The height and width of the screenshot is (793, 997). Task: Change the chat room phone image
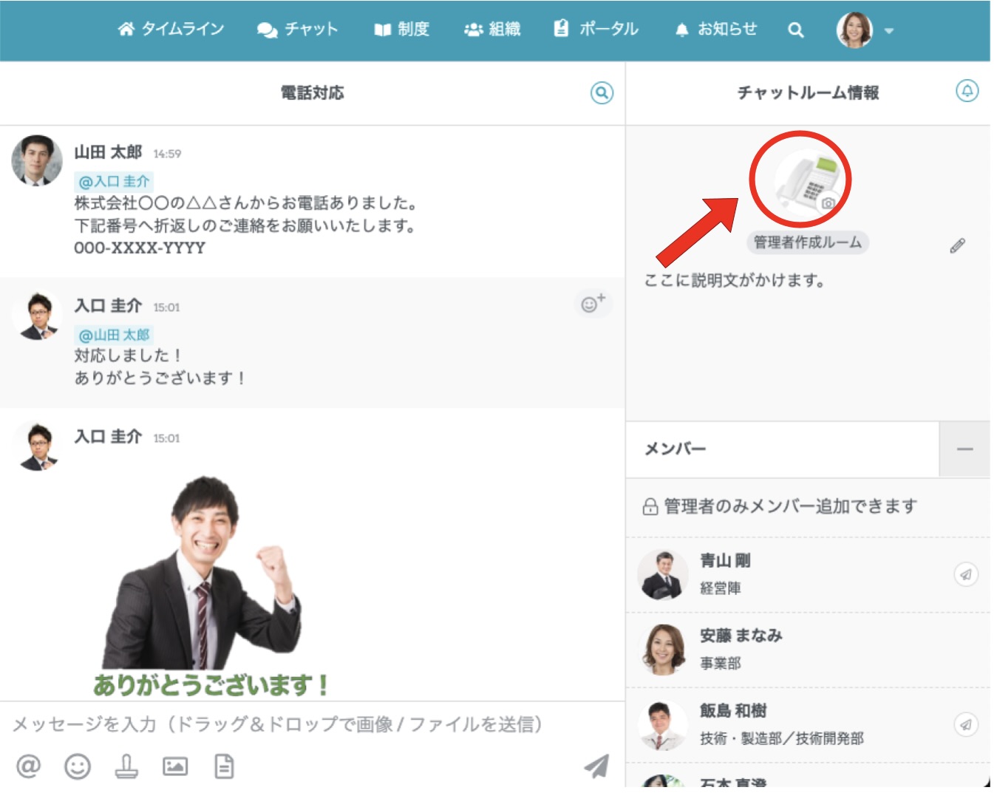[828, 202]
